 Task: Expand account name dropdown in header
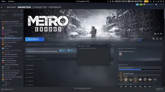coord(150,5)
